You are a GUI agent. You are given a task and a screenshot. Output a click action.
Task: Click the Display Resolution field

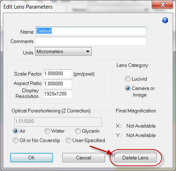click(58, 94)
